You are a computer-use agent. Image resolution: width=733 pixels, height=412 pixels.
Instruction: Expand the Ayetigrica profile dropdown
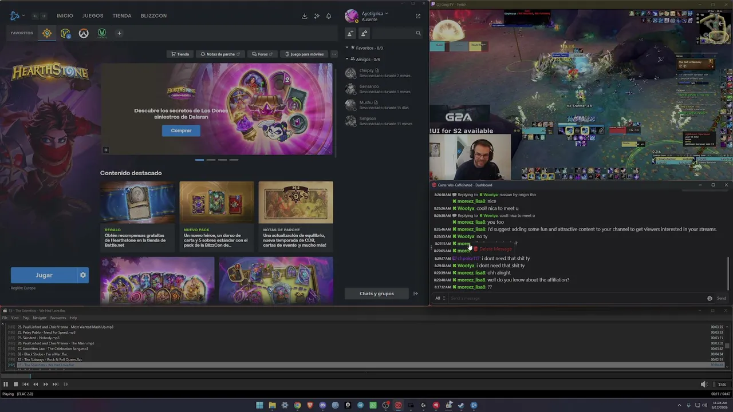[375, 13]
